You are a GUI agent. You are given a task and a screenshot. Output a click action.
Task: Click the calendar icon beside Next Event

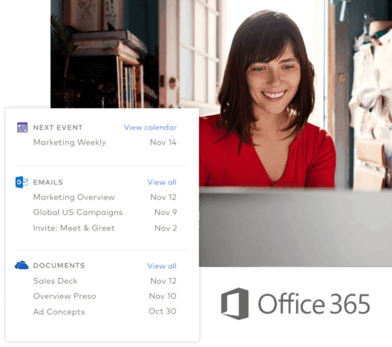pyautogui.click(x=22, y=128)
